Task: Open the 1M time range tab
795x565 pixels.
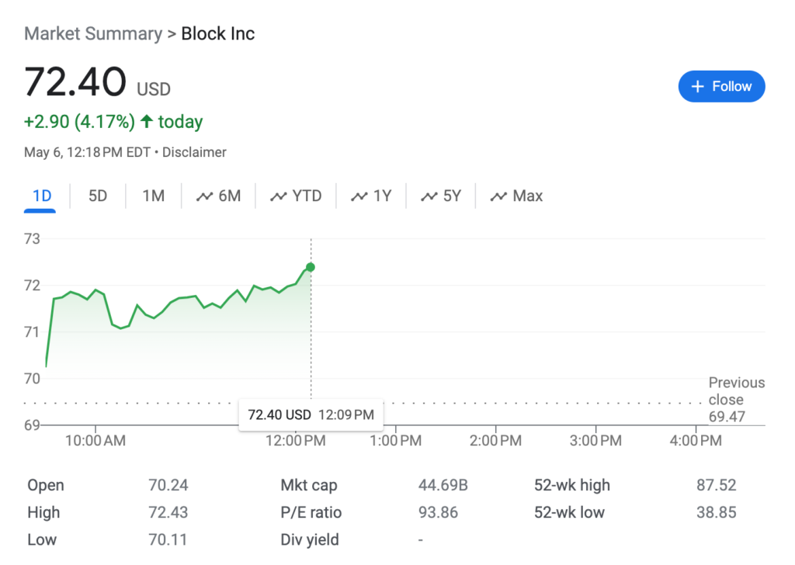Action: pyautogui.click(x=153, y=196)
